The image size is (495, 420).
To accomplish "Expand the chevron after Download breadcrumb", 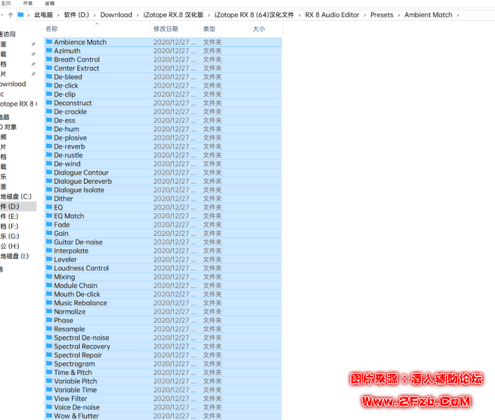I will coord(138,15).
